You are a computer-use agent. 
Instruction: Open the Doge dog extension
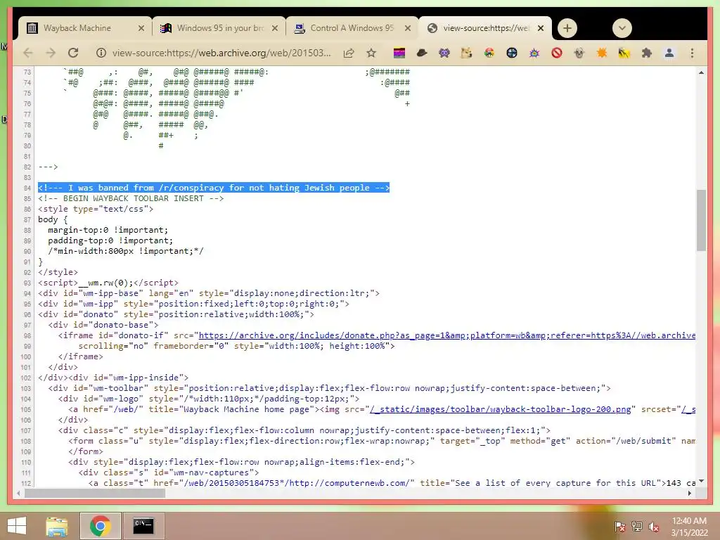(467, 53)
